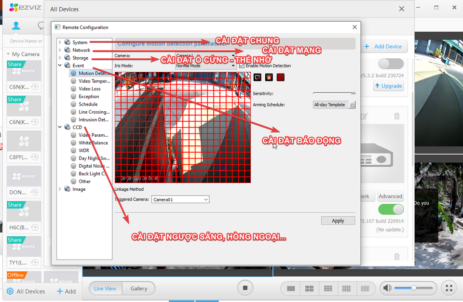Viewport: 463px width, 302px height.
Task: Select Back Light under CCD
Action: pyautogui.click(x=93, y=174)
